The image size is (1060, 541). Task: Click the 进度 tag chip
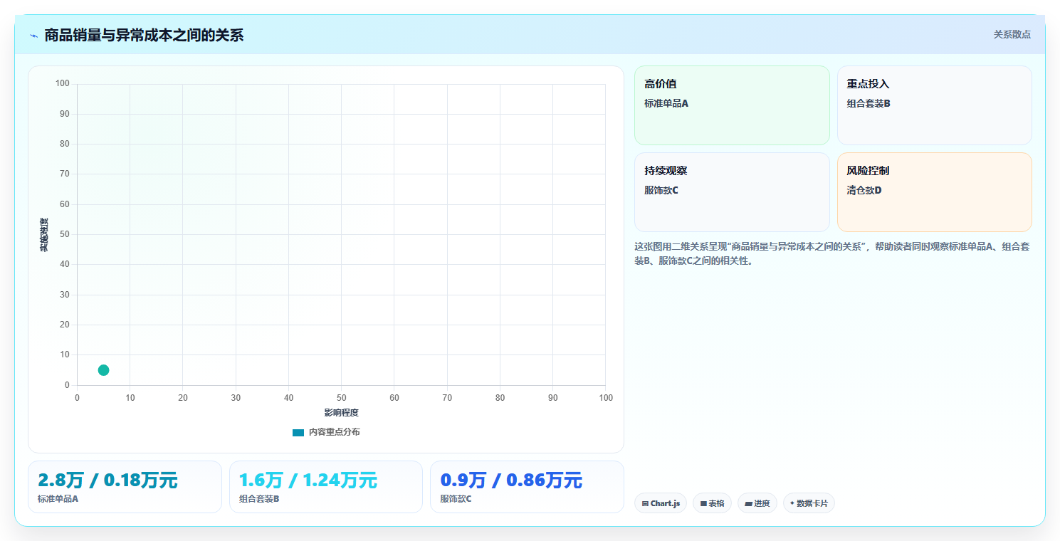pyautogui.click(x=757, y=503)
